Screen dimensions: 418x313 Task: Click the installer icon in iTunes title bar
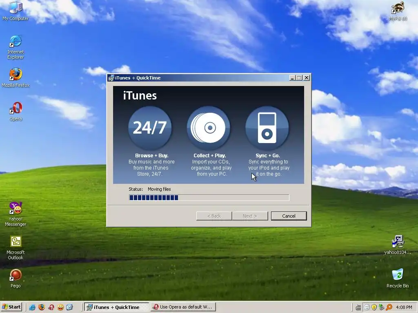[111, 78]
